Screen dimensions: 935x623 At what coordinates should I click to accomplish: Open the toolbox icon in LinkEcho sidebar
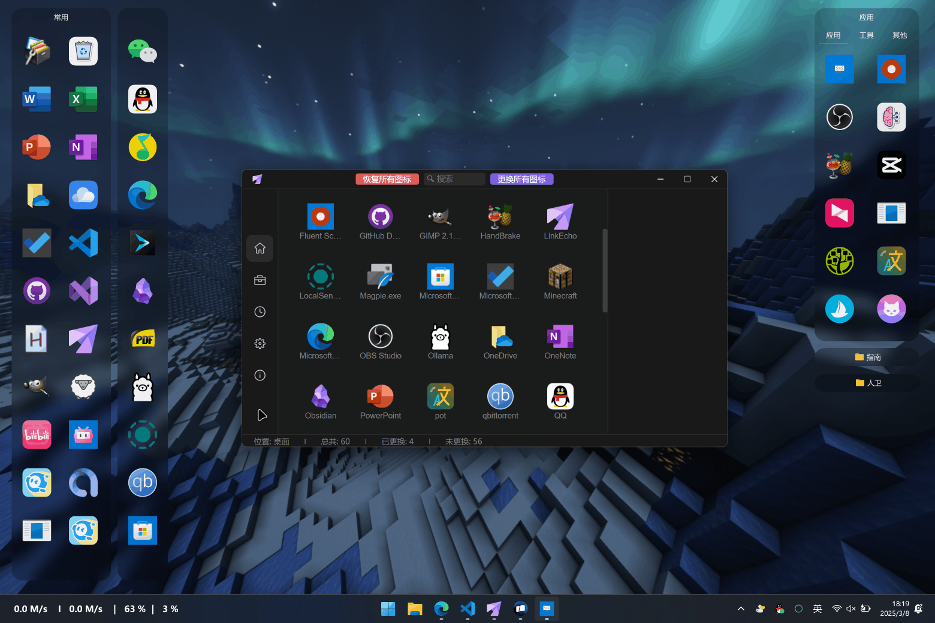(x=260, y=280)
